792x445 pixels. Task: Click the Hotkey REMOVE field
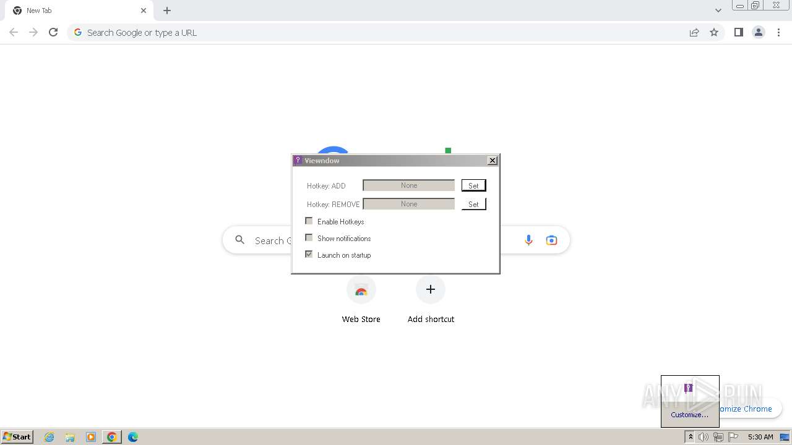click(408, 204)
